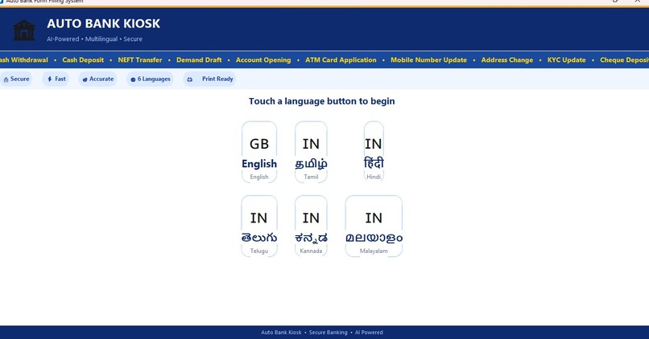The width and height of the screenshot is (649, 339).
Task: Choose the Kannada language button
Action: (311, 227)
